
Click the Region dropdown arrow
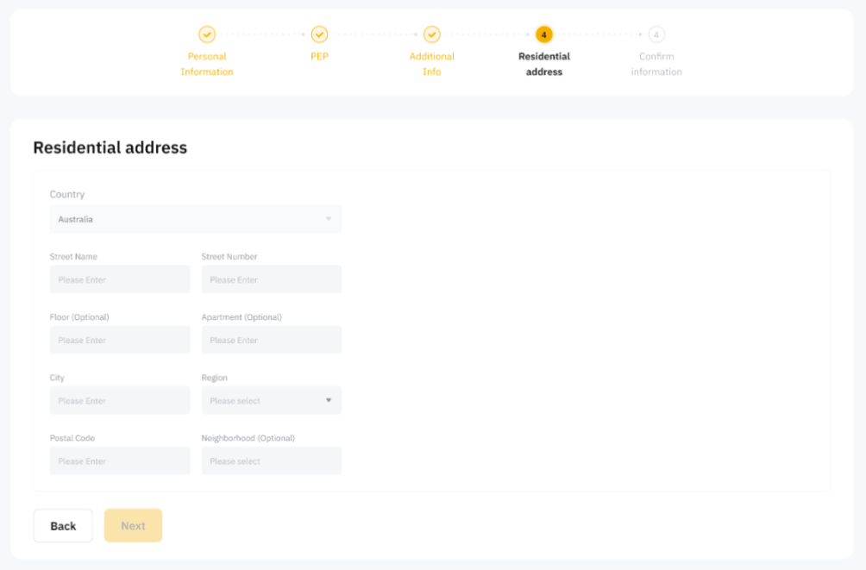coord(329,400)
